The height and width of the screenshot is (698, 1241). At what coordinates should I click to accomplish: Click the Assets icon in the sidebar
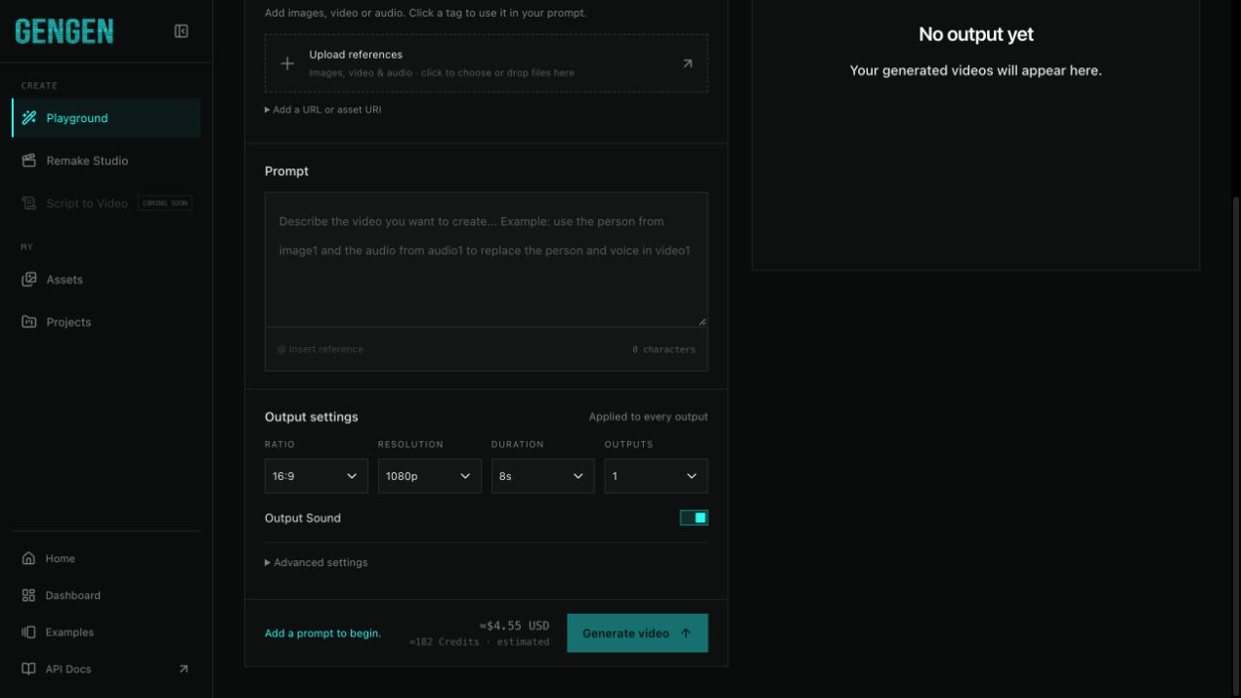[29, 280]
